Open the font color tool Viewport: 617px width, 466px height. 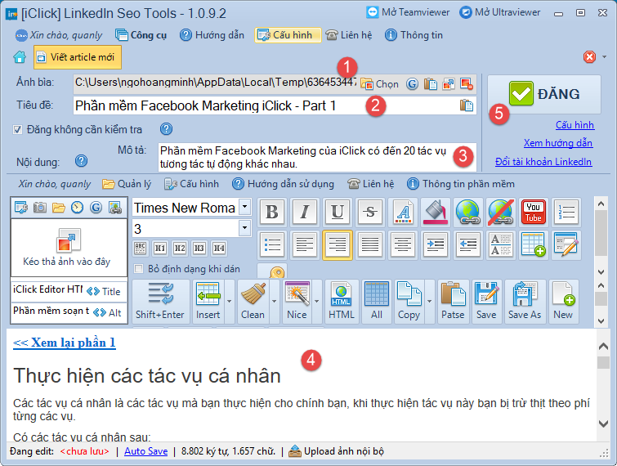(403, 212)
